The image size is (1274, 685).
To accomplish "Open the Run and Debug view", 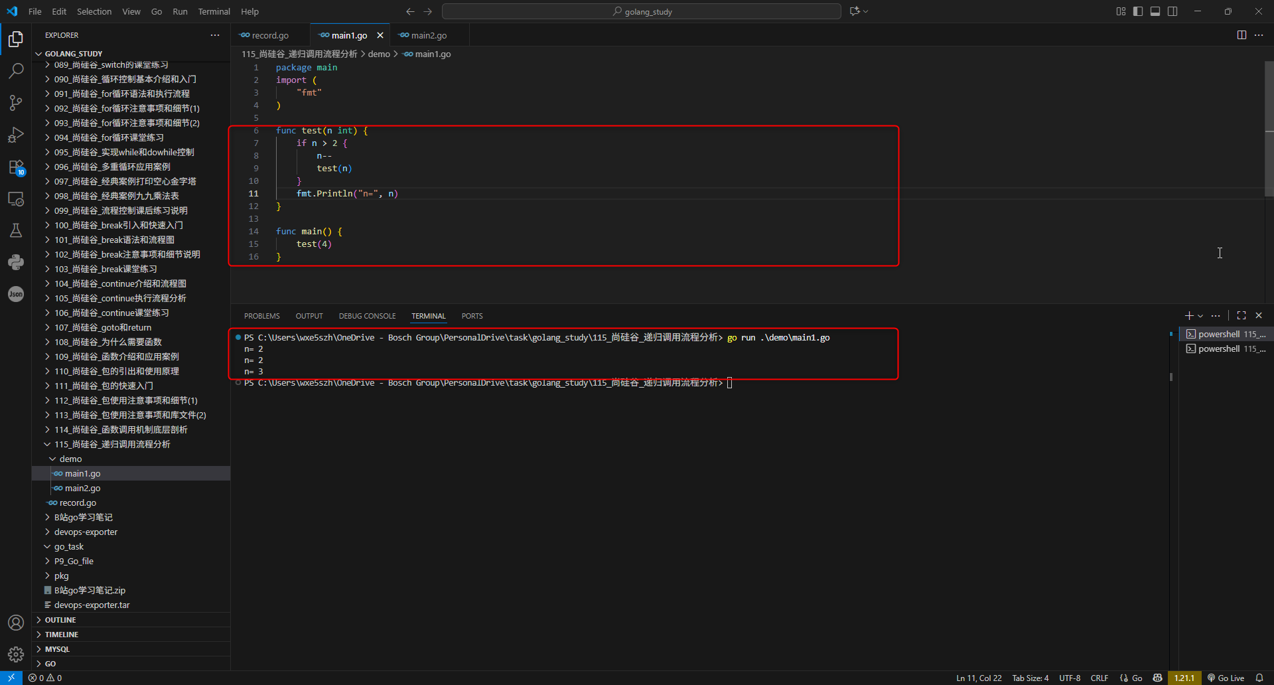I will 16,135.
